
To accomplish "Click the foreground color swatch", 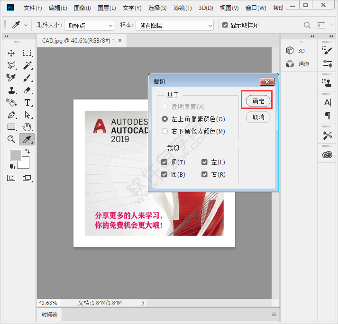I will coord(16,154).
